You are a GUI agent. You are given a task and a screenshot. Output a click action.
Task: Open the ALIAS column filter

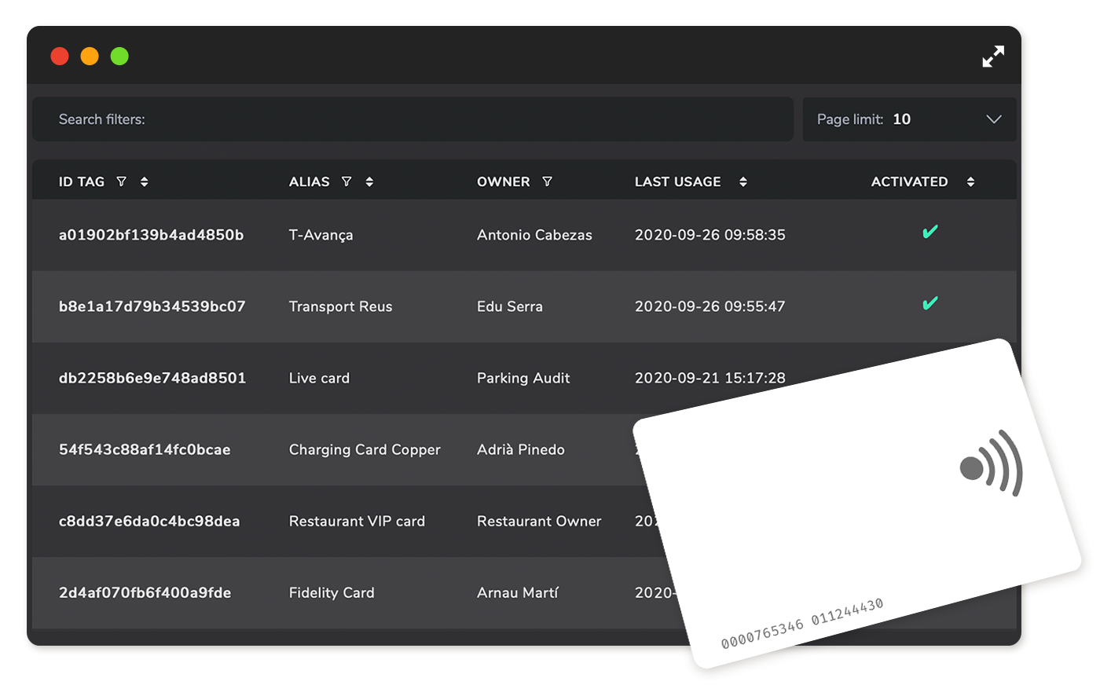coord(346,181)
